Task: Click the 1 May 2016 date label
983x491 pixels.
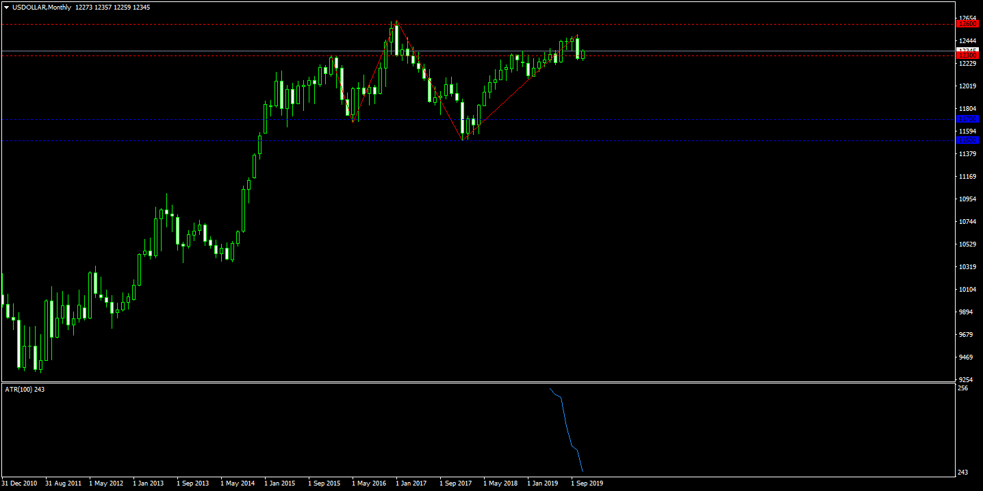Action: [x=369, y=483]
